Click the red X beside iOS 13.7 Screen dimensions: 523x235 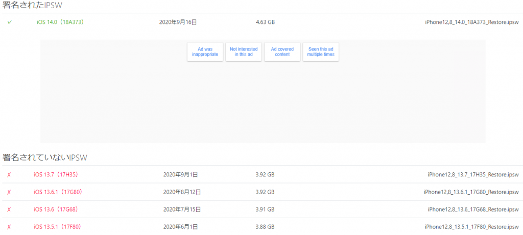pos(9,174)
